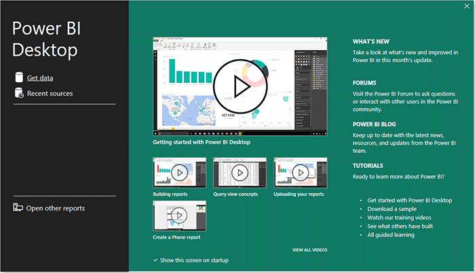The image size is (475, 273).
Task: Open Recent sources list
Action: pos(50,94)
